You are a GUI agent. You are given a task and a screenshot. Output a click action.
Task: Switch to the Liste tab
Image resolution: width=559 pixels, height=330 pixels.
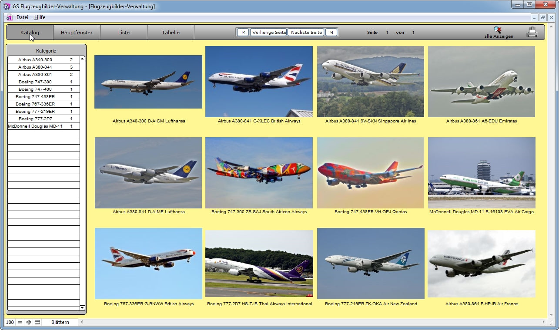pos(124,33)
